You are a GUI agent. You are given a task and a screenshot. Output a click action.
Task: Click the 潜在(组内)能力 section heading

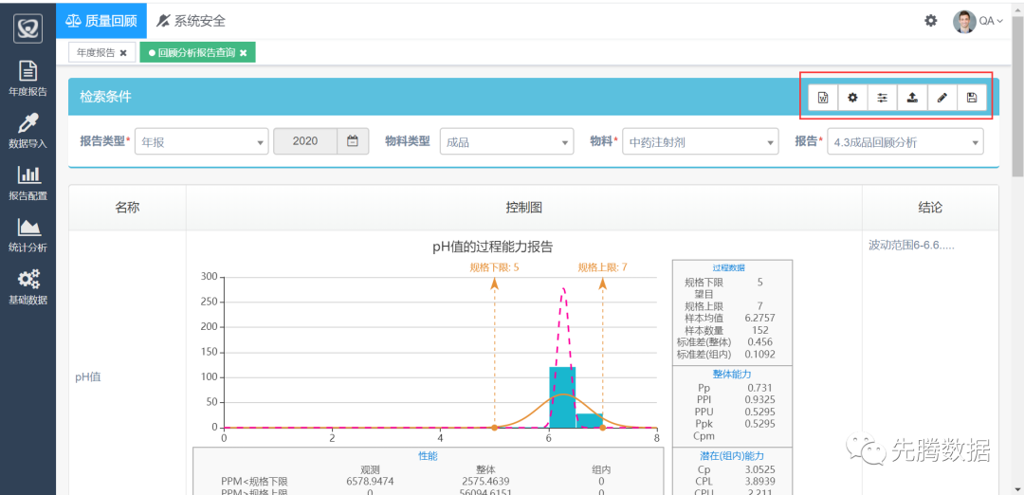click(x=730, y=456)
